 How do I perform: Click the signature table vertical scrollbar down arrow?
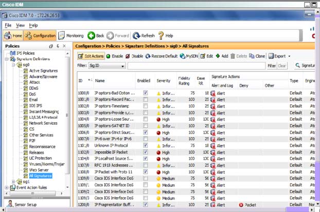317,204
